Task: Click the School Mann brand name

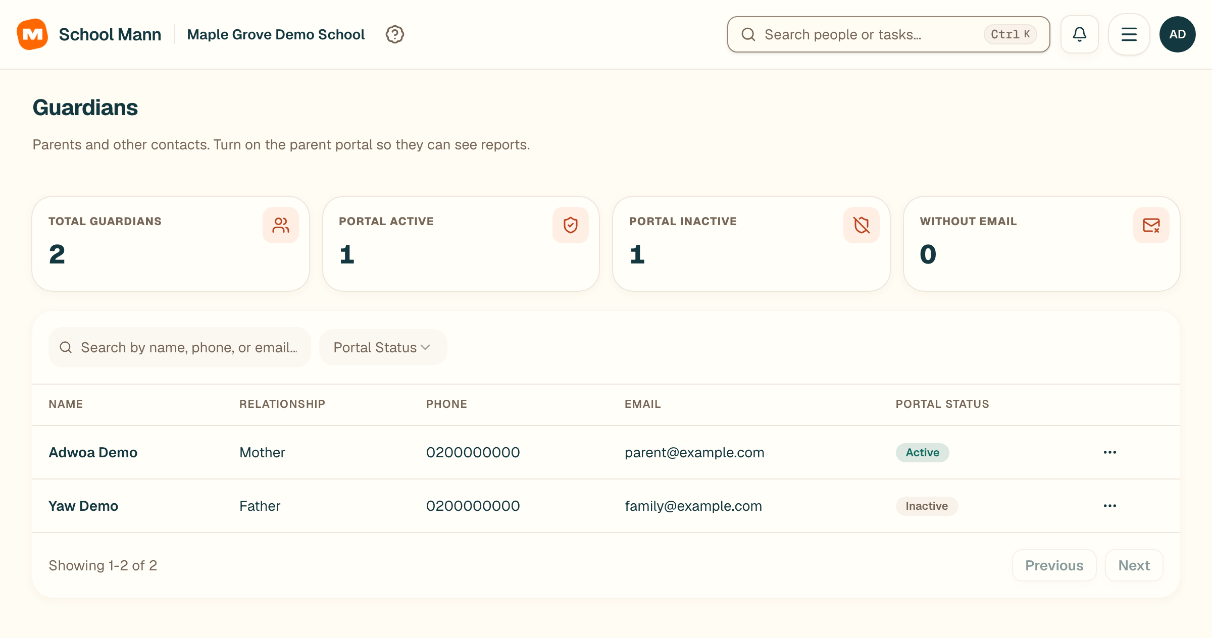Action: click(110, 34)
